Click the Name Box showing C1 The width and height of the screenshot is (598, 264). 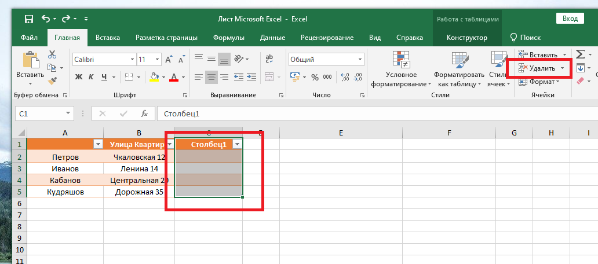click(x=44, y=113)
